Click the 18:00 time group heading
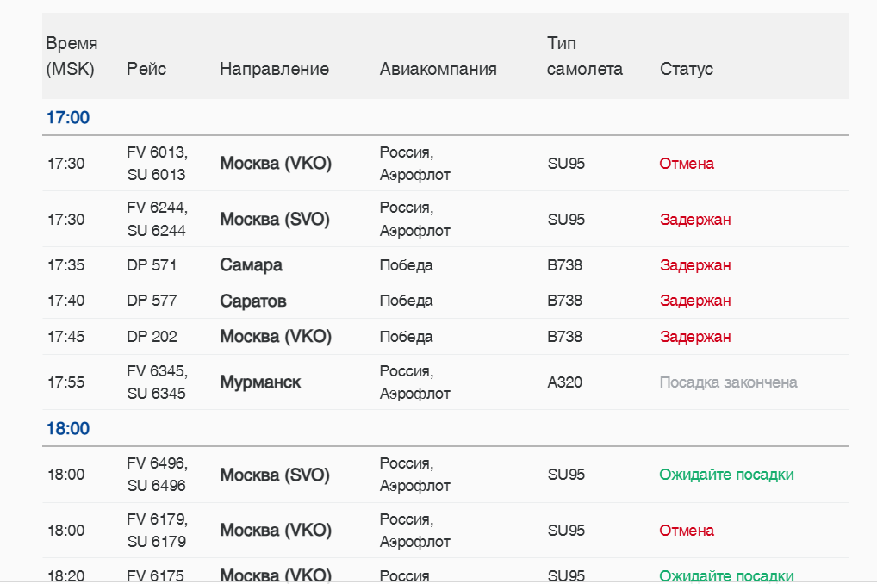Viewport: 877px width, 584px height. point(68,428)
